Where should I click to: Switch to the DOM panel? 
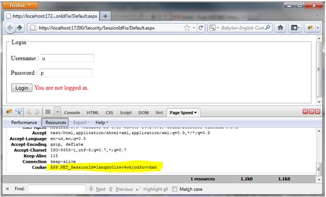(144, 112)
